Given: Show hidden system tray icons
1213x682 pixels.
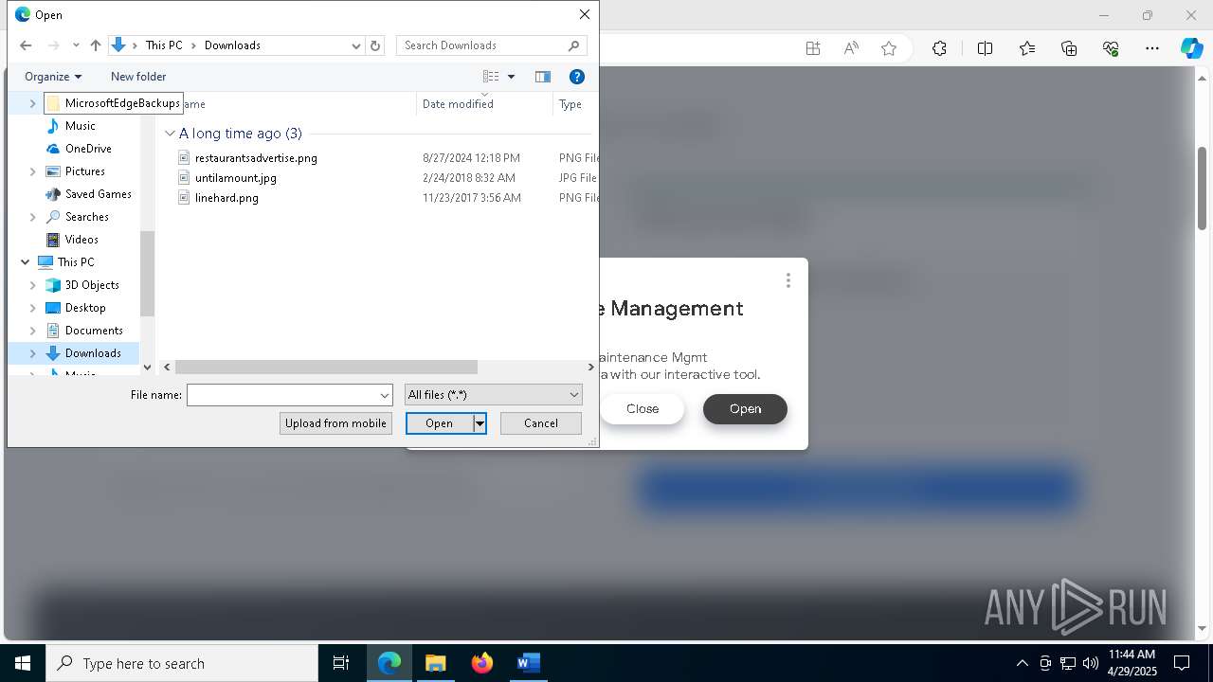Looking at the screenshot, I should click(x=1022, y=663).
